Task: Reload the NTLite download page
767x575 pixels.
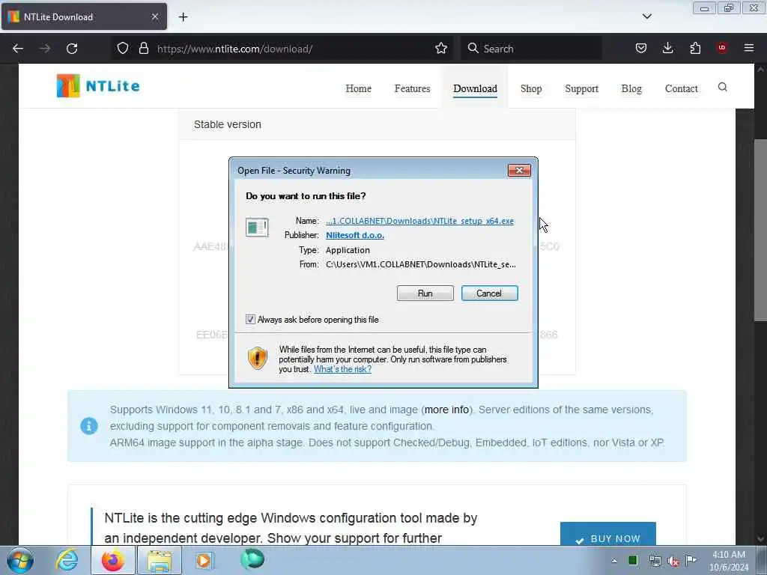Action: (x=72, y=49)
